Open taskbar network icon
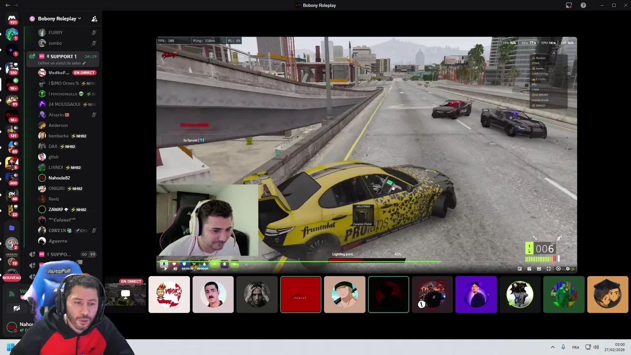 point(589,347)
